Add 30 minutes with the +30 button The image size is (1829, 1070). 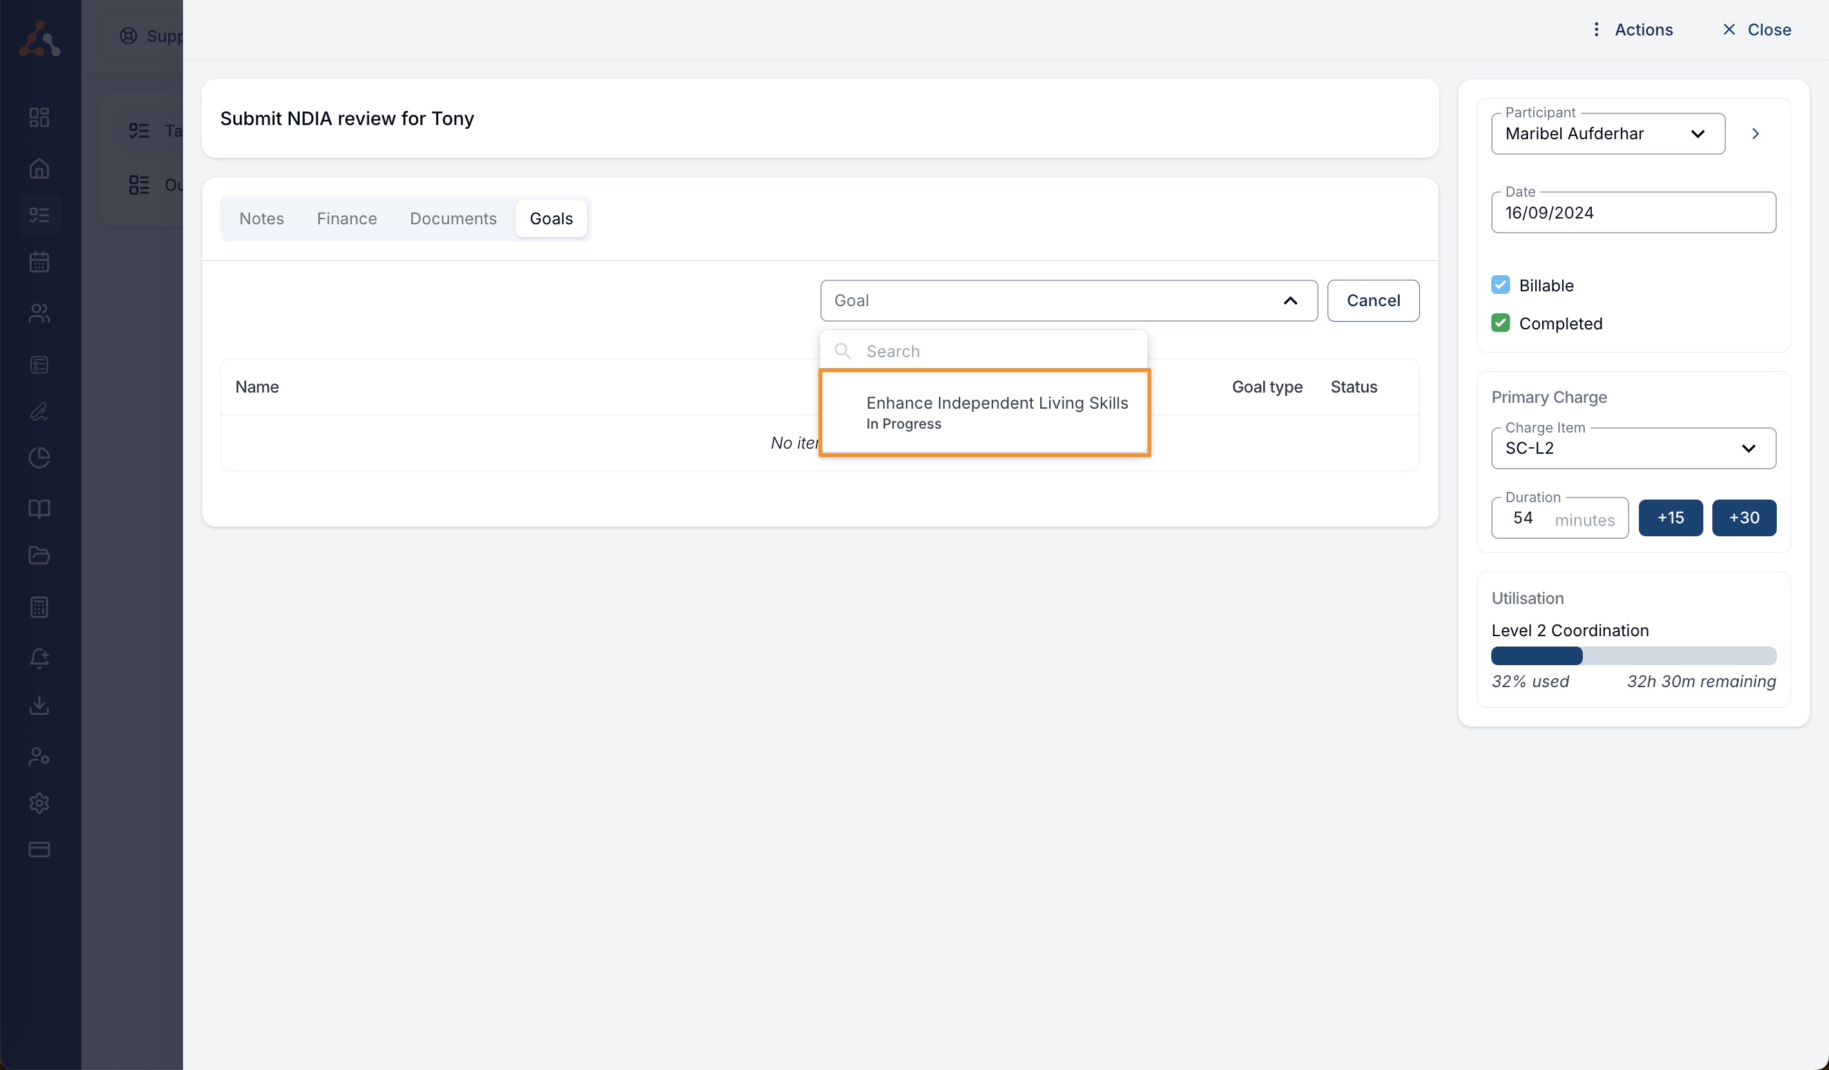pyautogui.click(x=1743, y=518)
